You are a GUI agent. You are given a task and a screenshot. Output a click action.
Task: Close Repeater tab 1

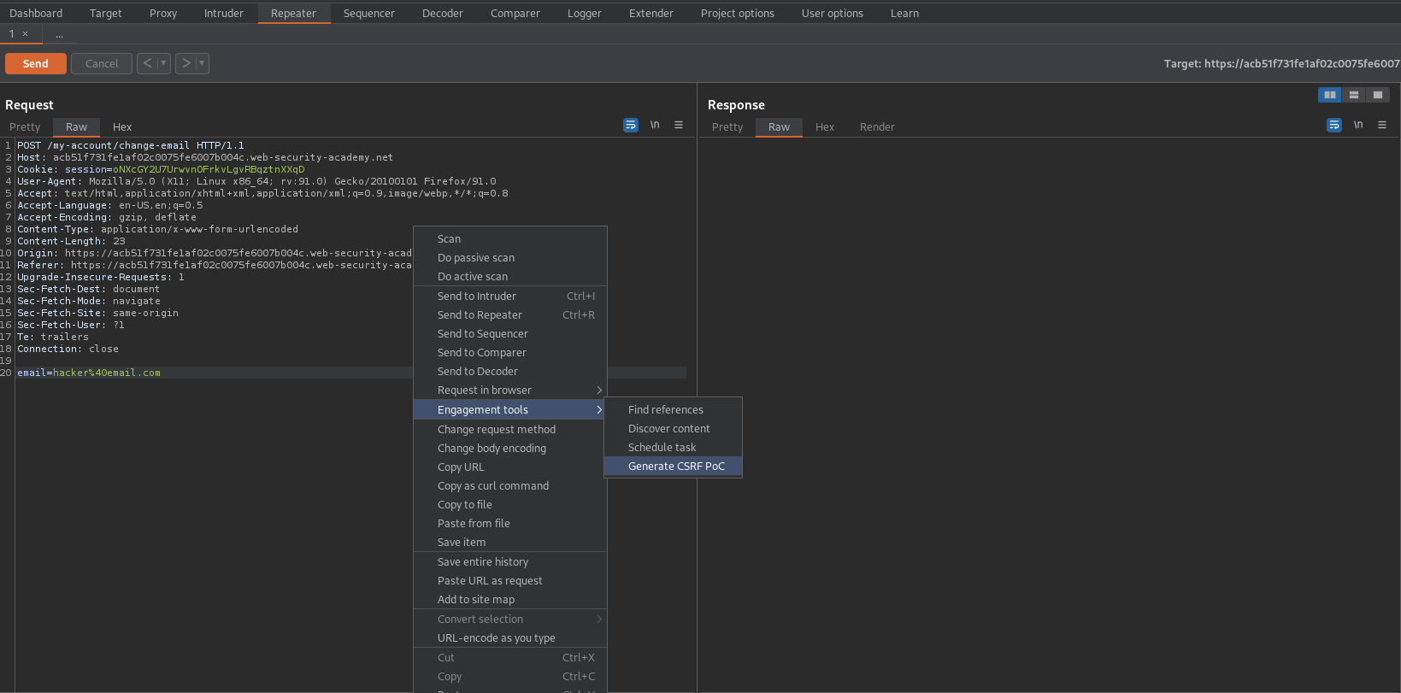[x=25, y=34]
